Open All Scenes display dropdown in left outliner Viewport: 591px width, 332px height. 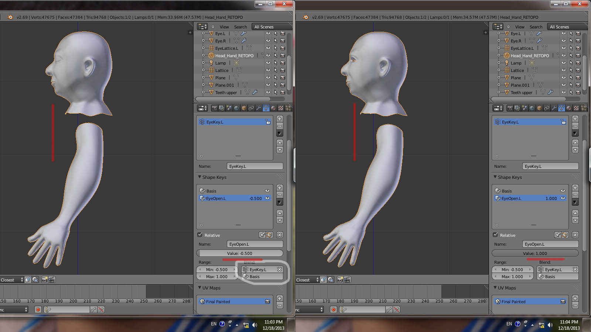(271, 27)
